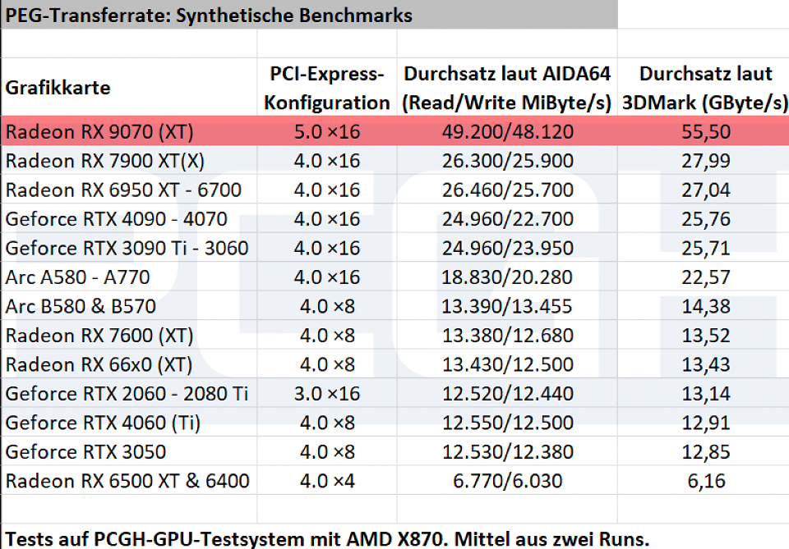Select the 3DMark value '13,14'
This screenshot has width=789, height=549.
point(706,394)
